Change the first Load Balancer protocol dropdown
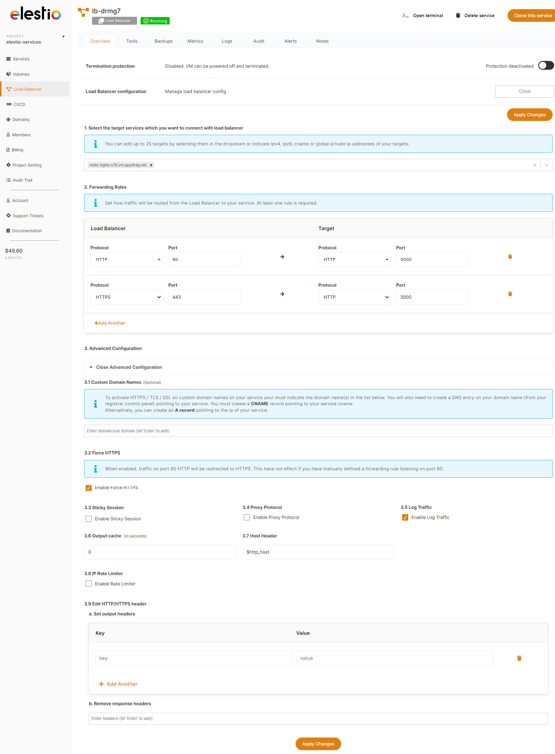Image resolution: width=555 pixels, height=754 pixels. coord(126,259)
